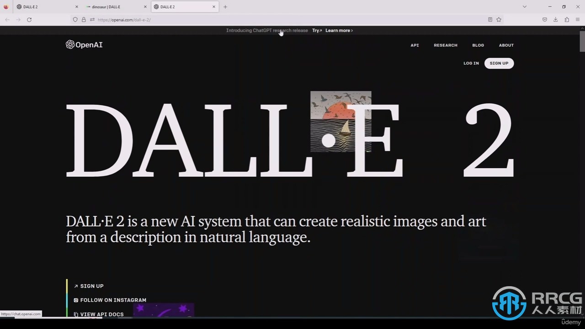The image size is (585, 329).
Task: Click the purple stars thumbnail image
Action: tap(164, 310)
